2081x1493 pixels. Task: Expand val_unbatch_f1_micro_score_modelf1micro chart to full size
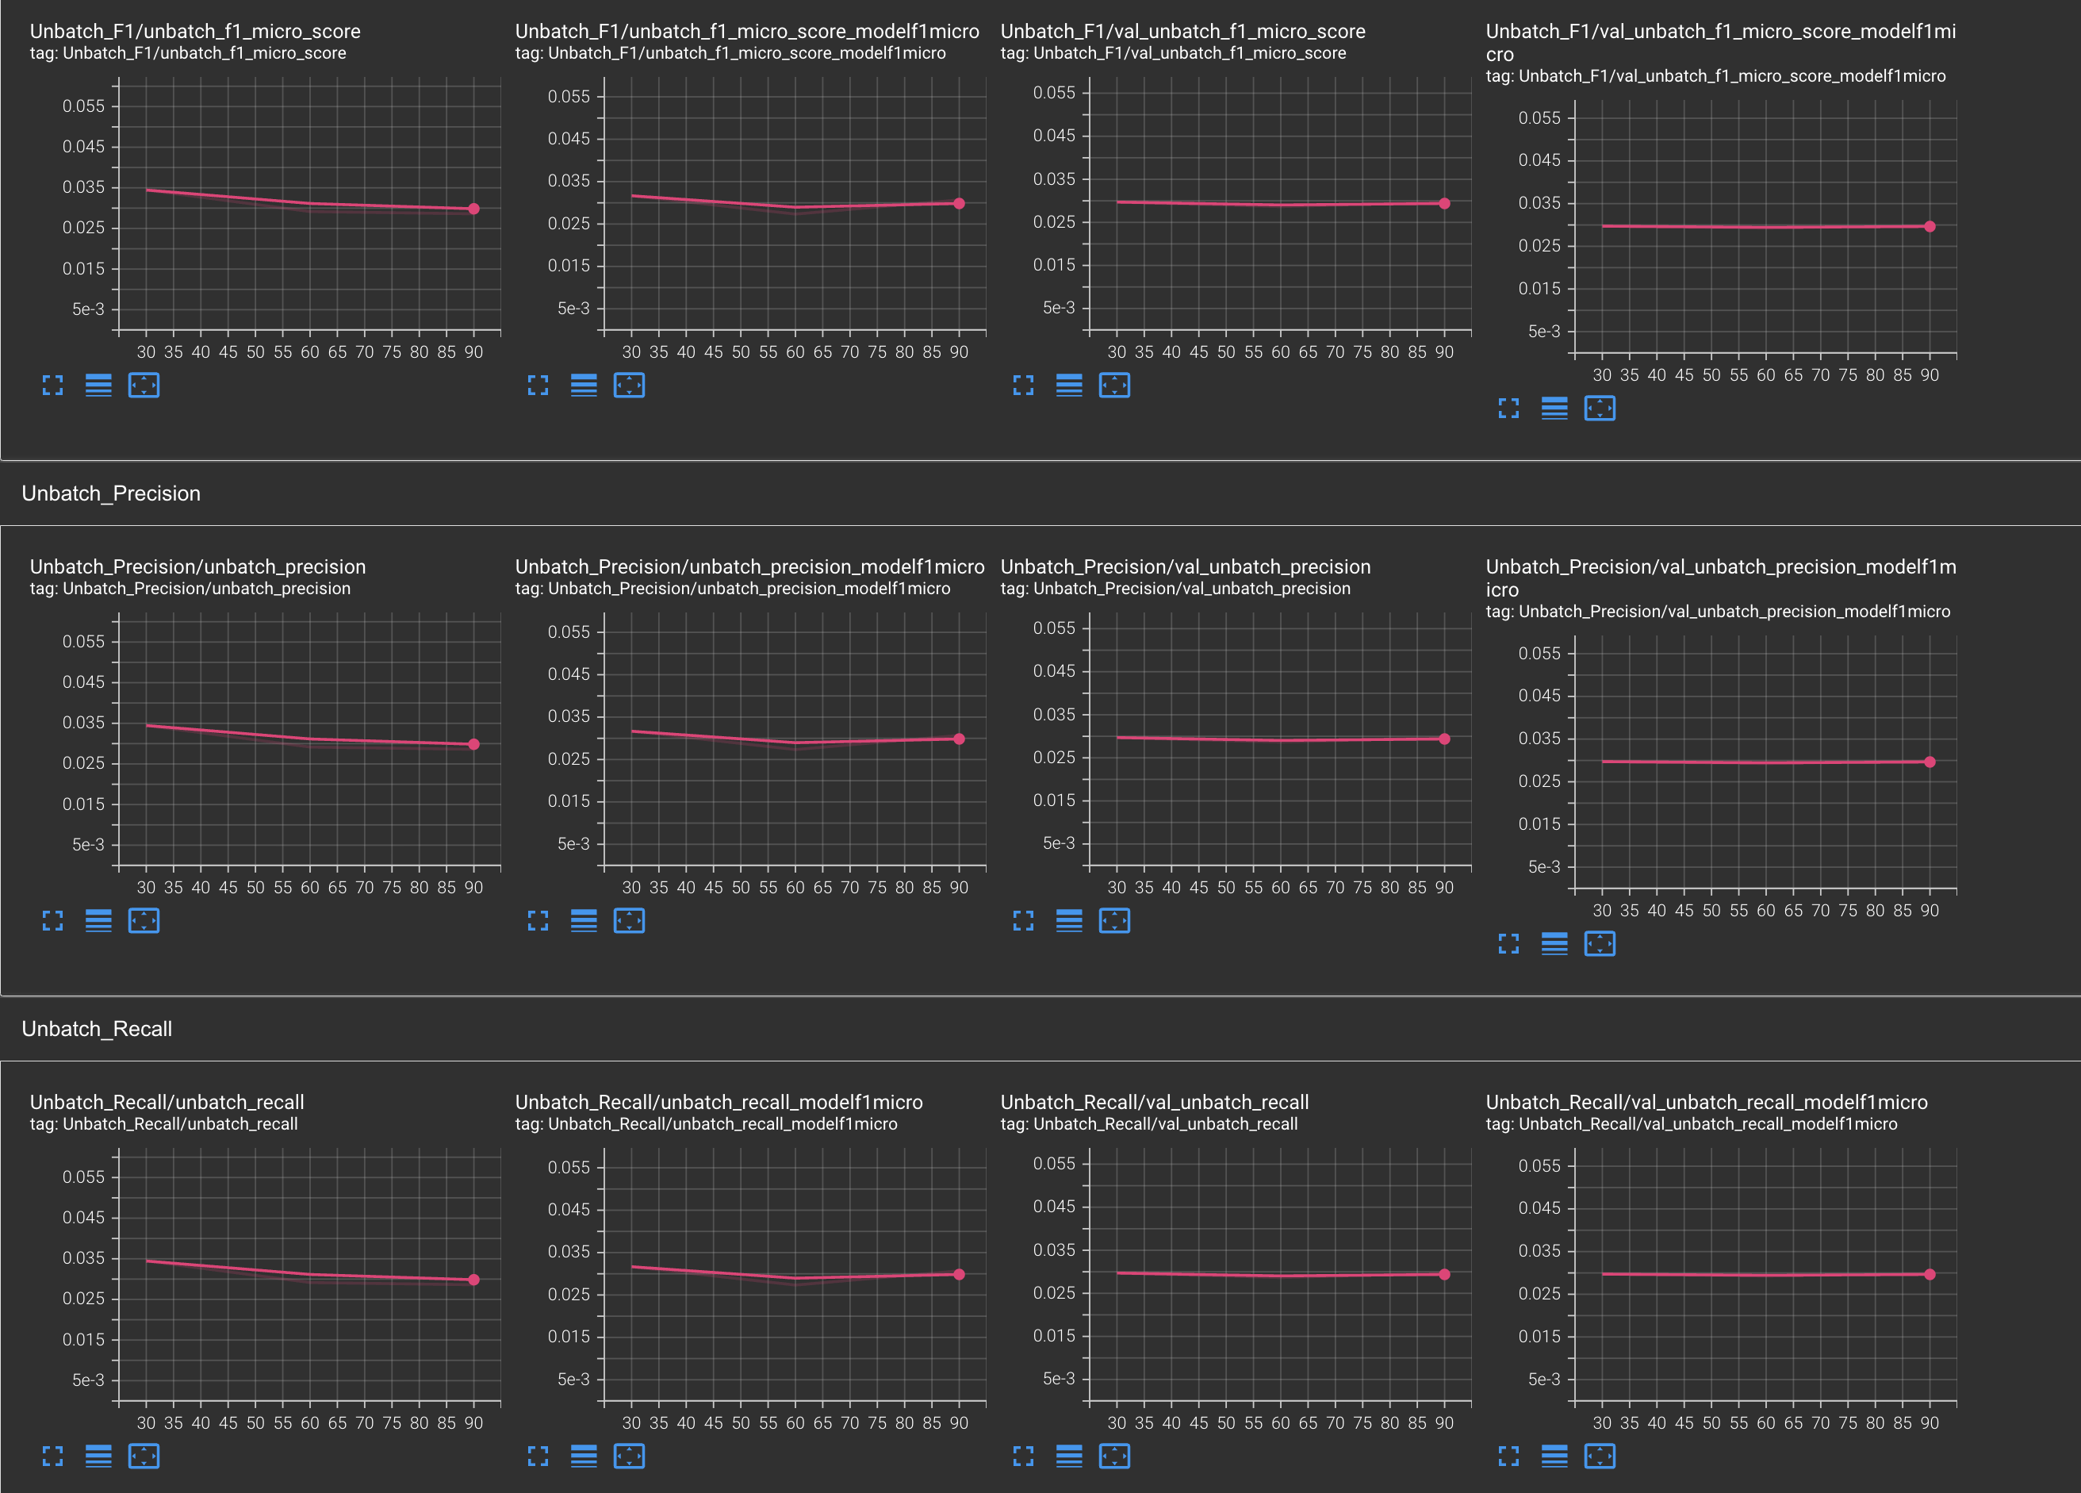click(x=1508, y=409)
